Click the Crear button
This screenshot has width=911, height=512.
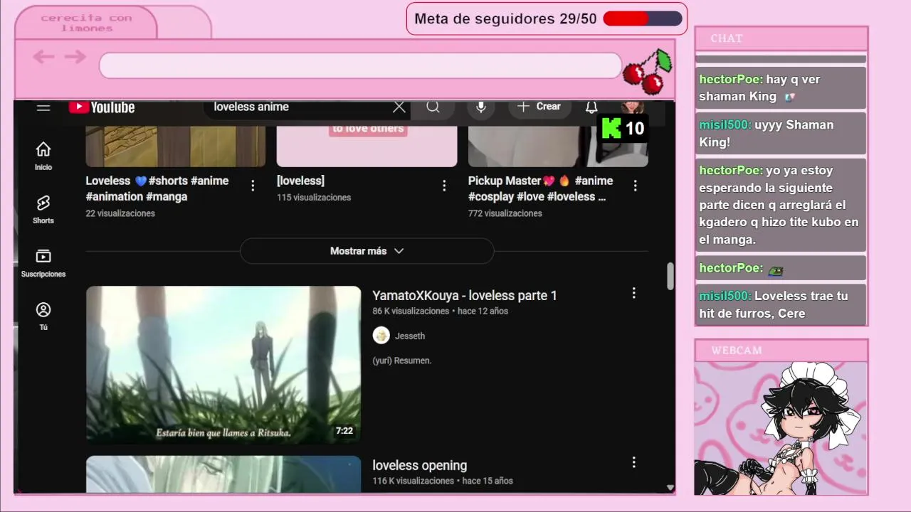point(540,107)
